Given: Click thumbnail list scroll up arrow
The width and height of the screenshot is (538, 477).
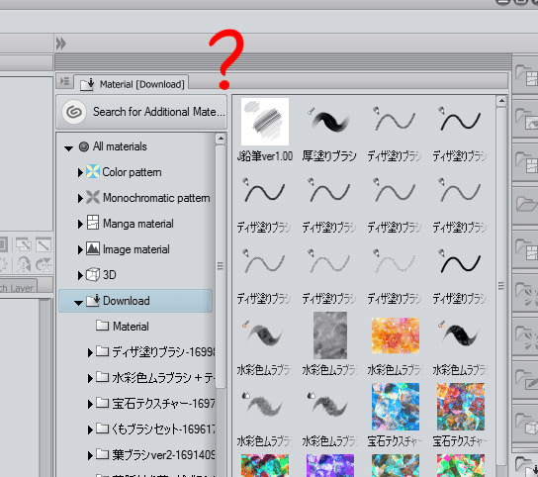Looking at the screenshot, I should tap(501, 101).
